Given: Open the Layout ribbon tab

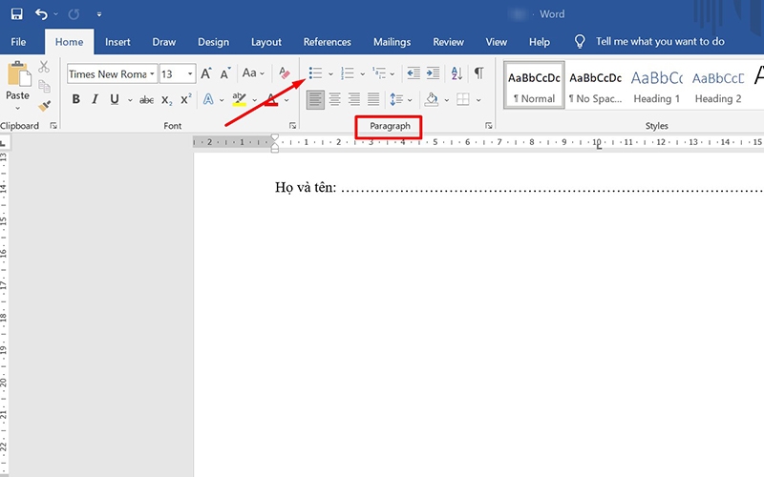Looking at the screenshot, I should (x=266, y=42).
